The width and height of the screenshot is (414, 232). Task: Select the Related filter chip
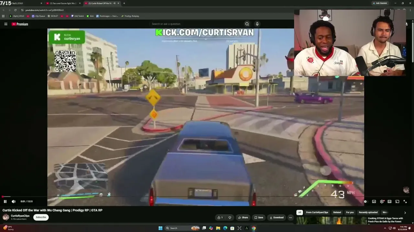click(x=337, y=212)
